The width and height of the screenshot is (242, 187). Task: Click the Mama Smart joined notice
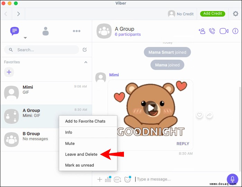(167, 52)
